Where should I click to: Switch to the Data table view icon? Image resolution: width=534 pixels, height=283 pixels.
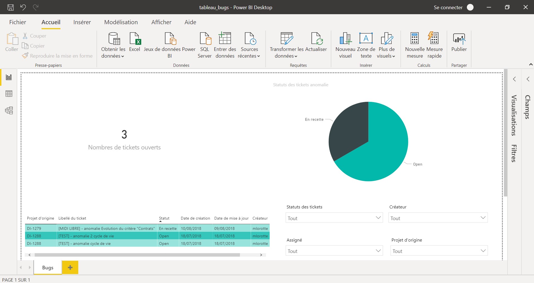9,94
